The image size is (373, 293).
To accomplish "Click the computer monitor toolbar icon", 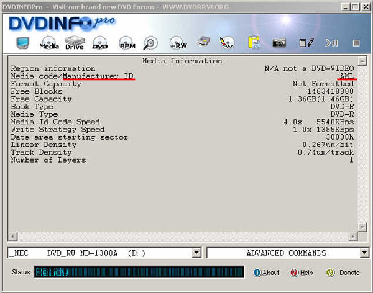I will 23,43.
